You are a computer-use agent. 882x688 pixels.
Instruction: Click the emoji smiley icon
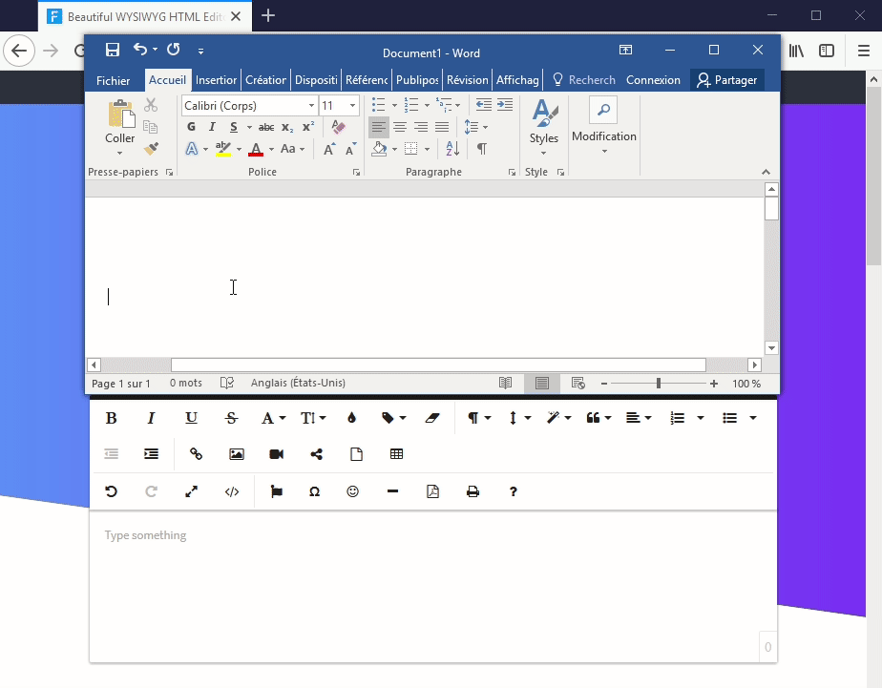click(x=352, y=491)
